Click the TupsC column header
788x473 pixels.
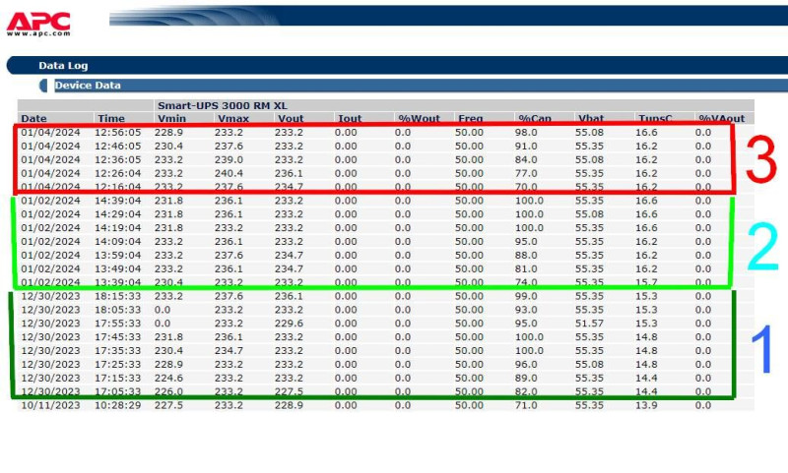point(655,118)
